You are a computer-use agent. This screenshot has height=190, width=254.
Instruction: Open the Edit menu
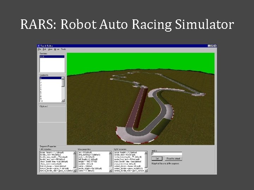(44, 49)
